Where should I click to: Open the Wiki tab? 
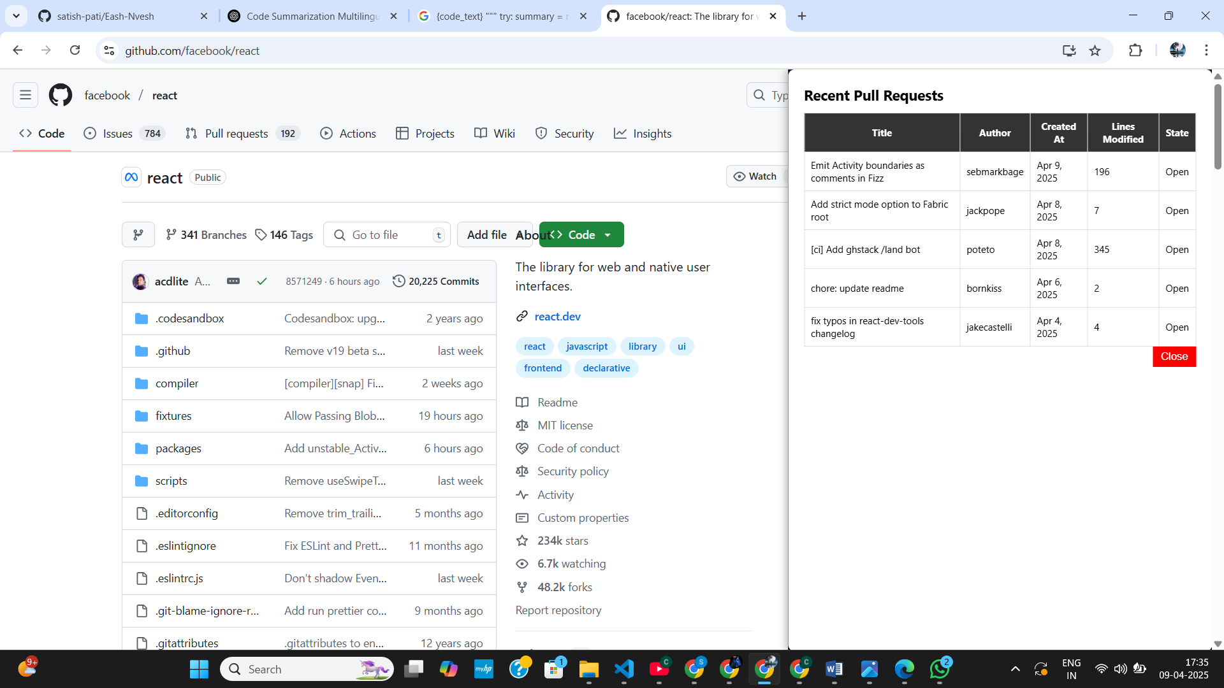tap(495, 133)
